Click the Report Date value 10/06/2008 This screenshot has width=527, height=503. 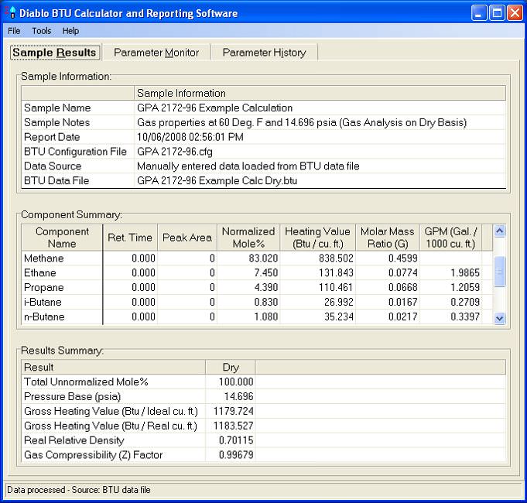pyautogui.click(x=190, y=137)
